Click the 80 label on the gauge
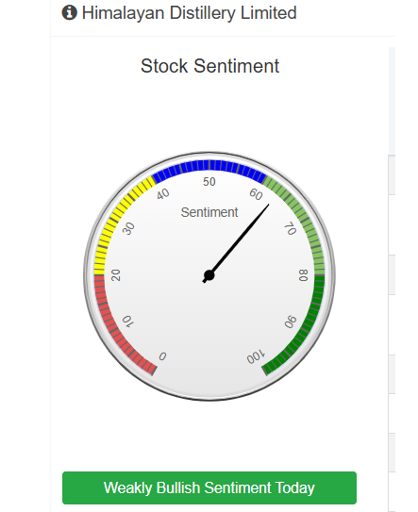 [303, 275]
